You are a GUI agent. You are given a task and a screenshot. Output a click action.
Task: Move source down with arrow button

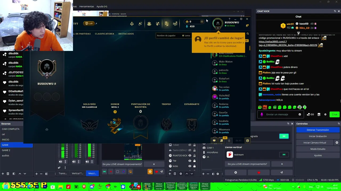[192, 173]
